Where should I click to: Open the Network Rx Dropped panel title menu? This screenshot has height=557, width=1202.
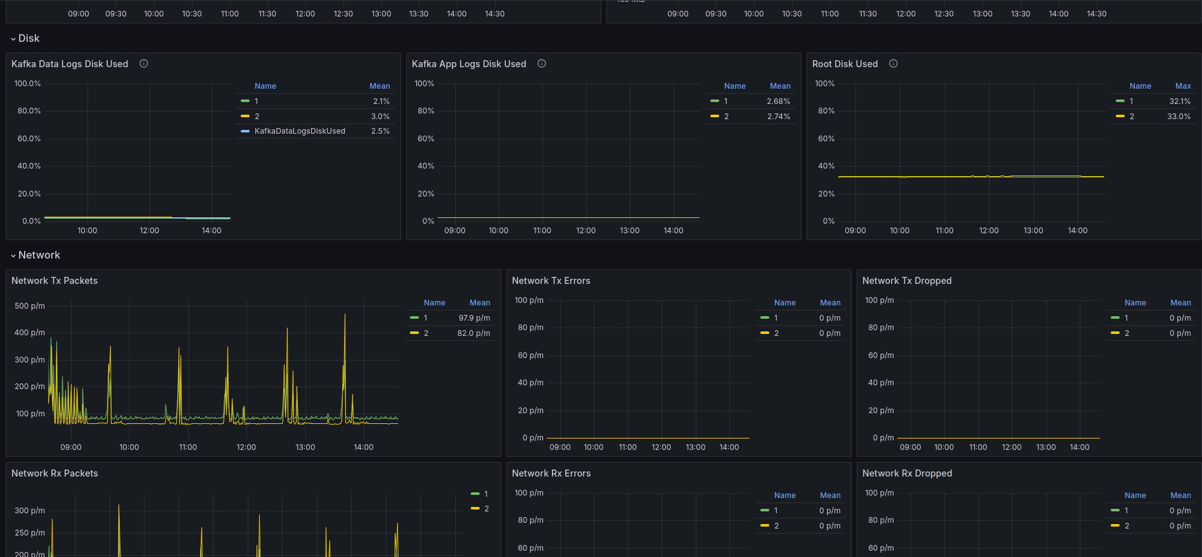(x=907, y=473)
